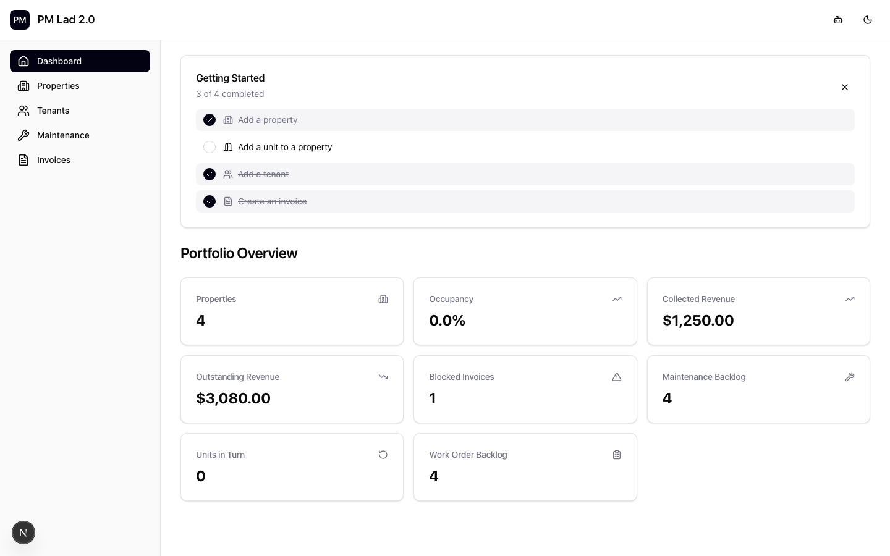Dismiss the Getting Started card

(845, 87)
